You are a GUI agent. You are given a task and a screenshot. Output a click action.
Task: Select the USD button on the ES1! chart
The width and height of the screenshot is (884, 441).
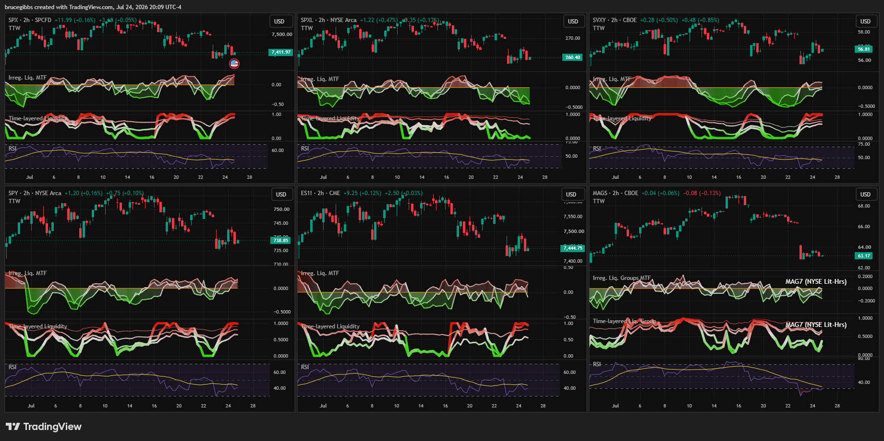click(571, 195)
